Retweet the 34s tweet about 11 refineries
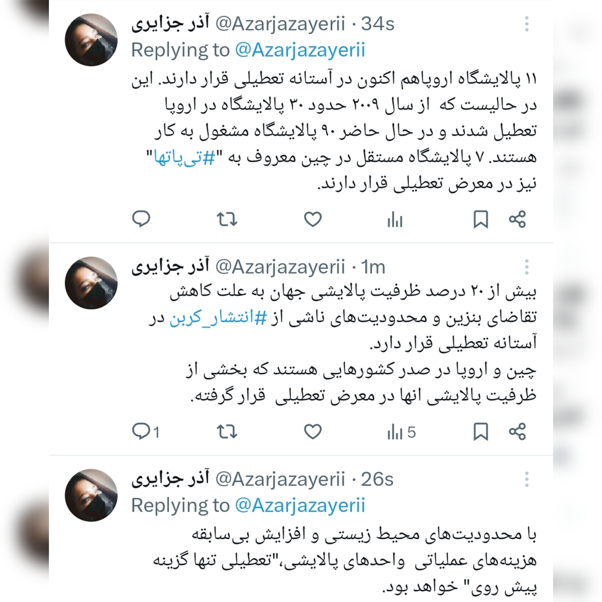Image resolution: width=602 pixels, height=602 pixels. point(227,219)
